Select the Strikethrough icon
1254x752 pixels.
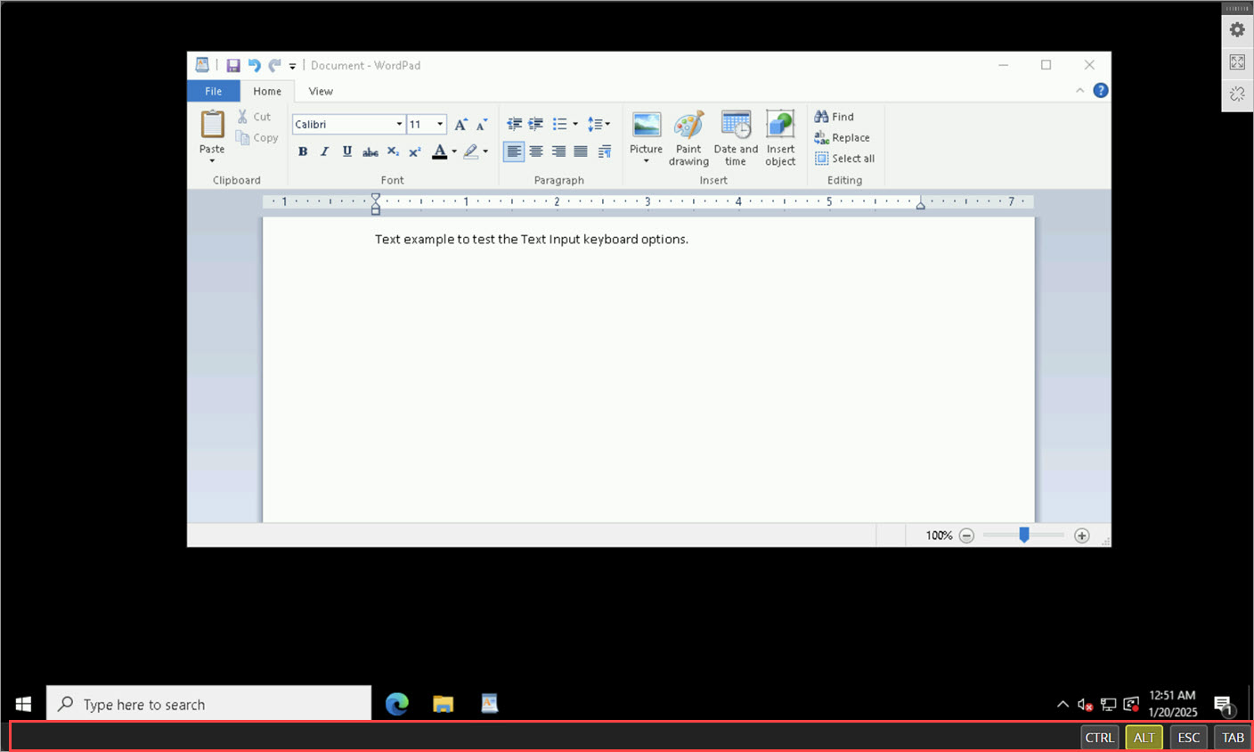[370, 151]
